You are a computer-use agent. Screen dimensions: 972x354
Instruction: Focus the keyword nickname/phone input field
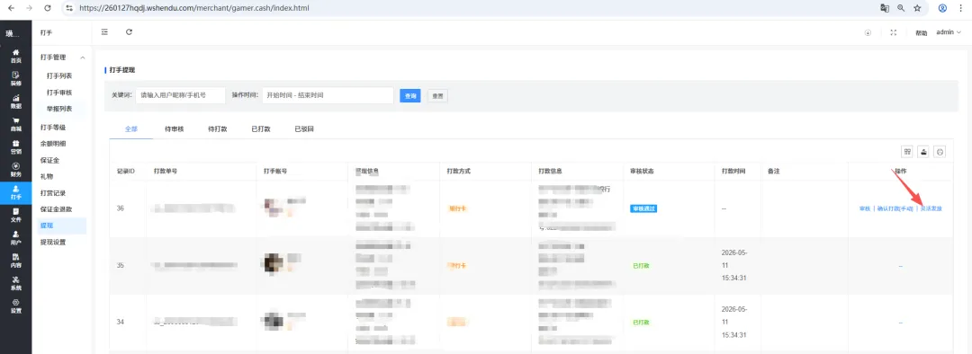tap(180, 95)
